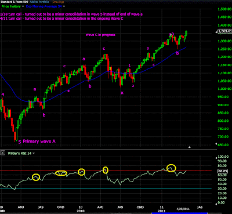Screen dimensions: 232x214
Task: Open the Exp Moving Average 34 dropdown arrow
Action: coord(64,6)
